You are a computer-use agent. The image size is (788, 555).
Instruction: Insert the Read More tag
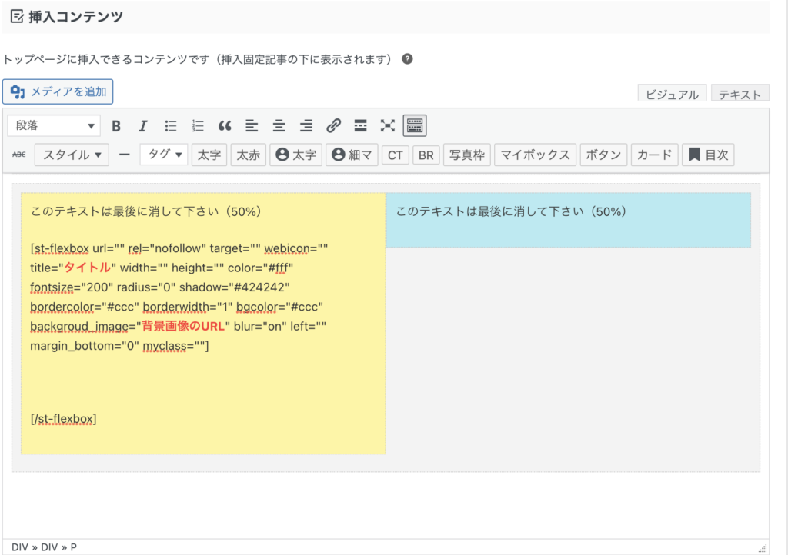360,126
